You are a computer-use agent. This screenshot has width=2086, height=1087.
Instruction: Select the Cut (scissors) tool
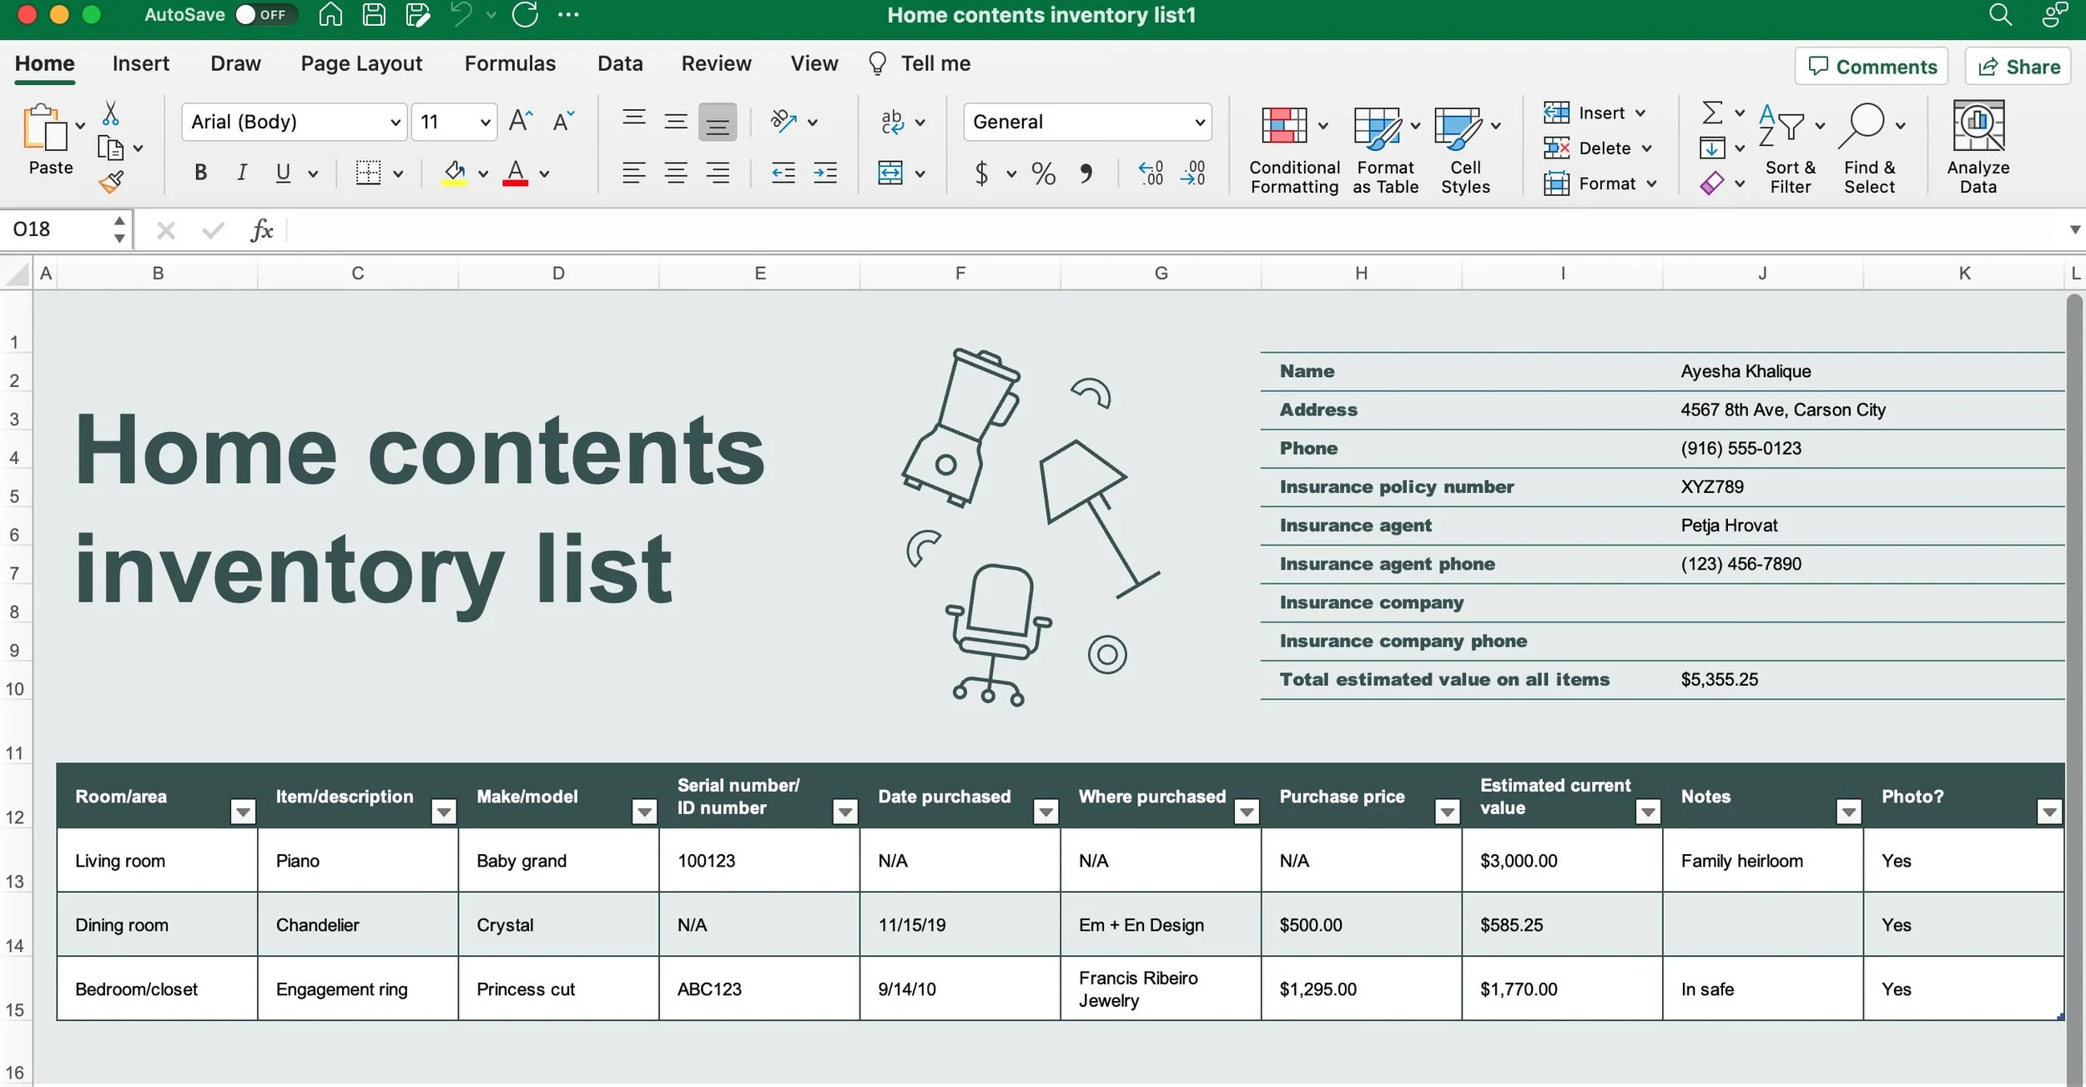coord(110,113)
